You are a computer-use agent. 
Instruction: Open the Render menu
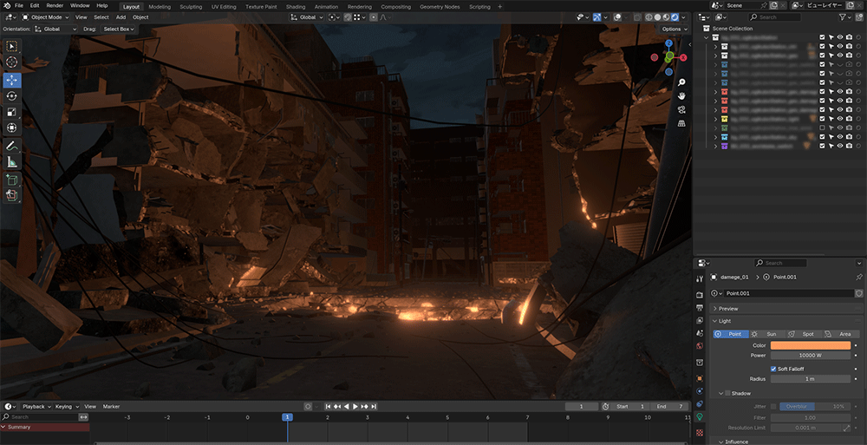point(55,6)
